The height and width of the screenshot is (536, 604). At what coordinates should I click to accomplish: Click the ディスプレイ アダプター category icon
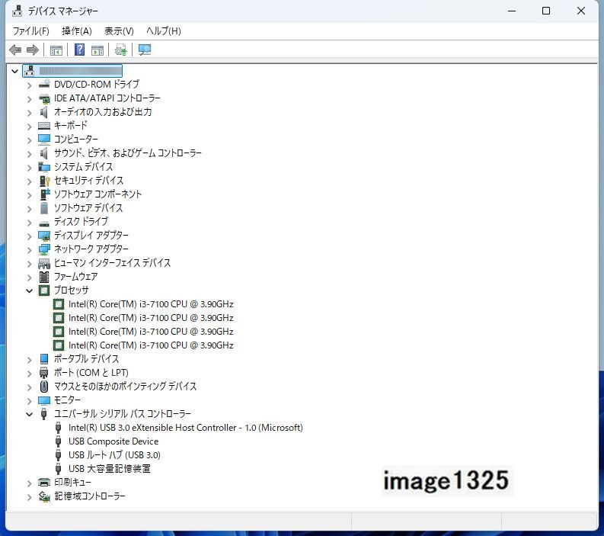coord(44,236)
